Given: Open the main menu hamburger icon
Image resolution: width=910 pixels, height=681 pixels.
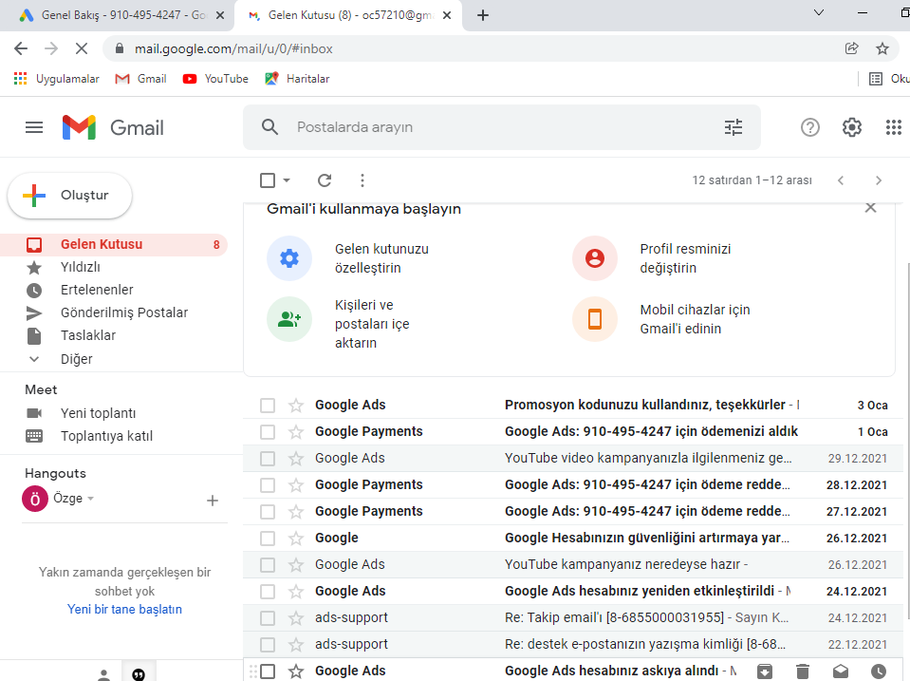Looking at the screenshot, I should 34,127.
